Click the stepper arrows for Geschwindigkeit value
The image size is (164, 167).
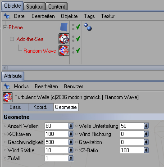click(x=71, y=142)
